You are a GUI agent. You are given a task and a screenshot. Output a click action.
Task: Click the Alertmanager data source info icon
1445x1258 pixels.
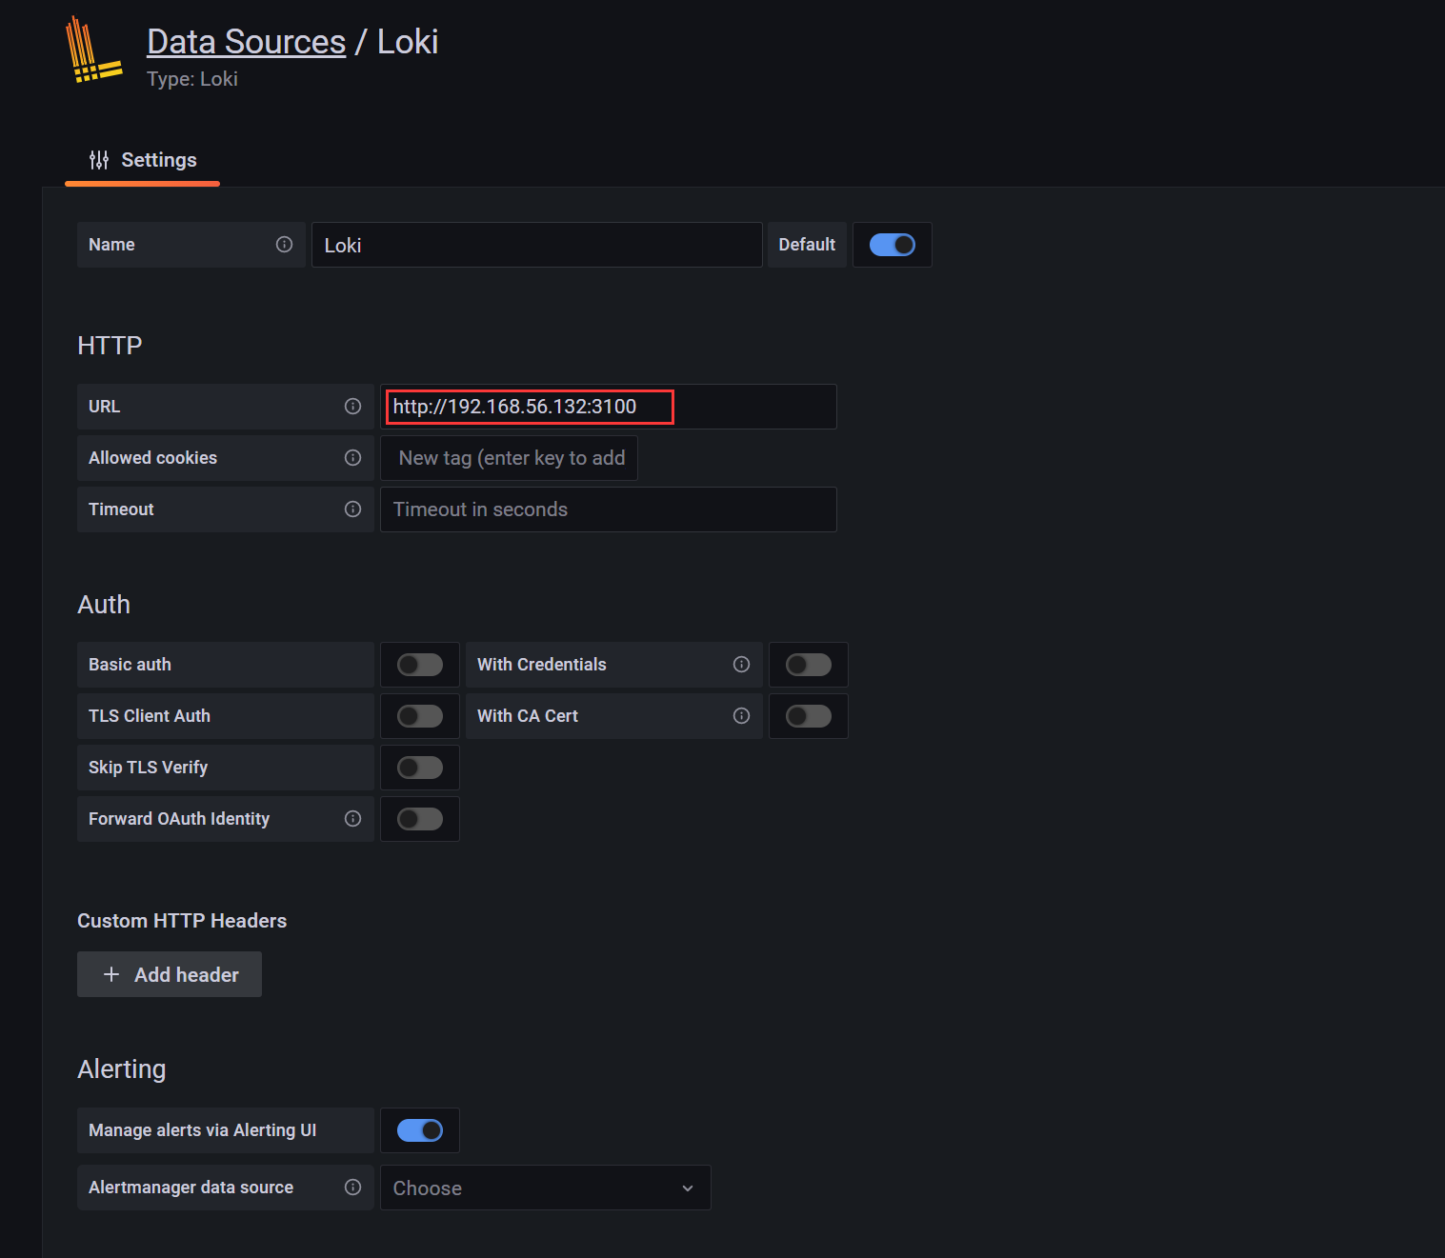pyautogui.click(x=352, y=1187)
